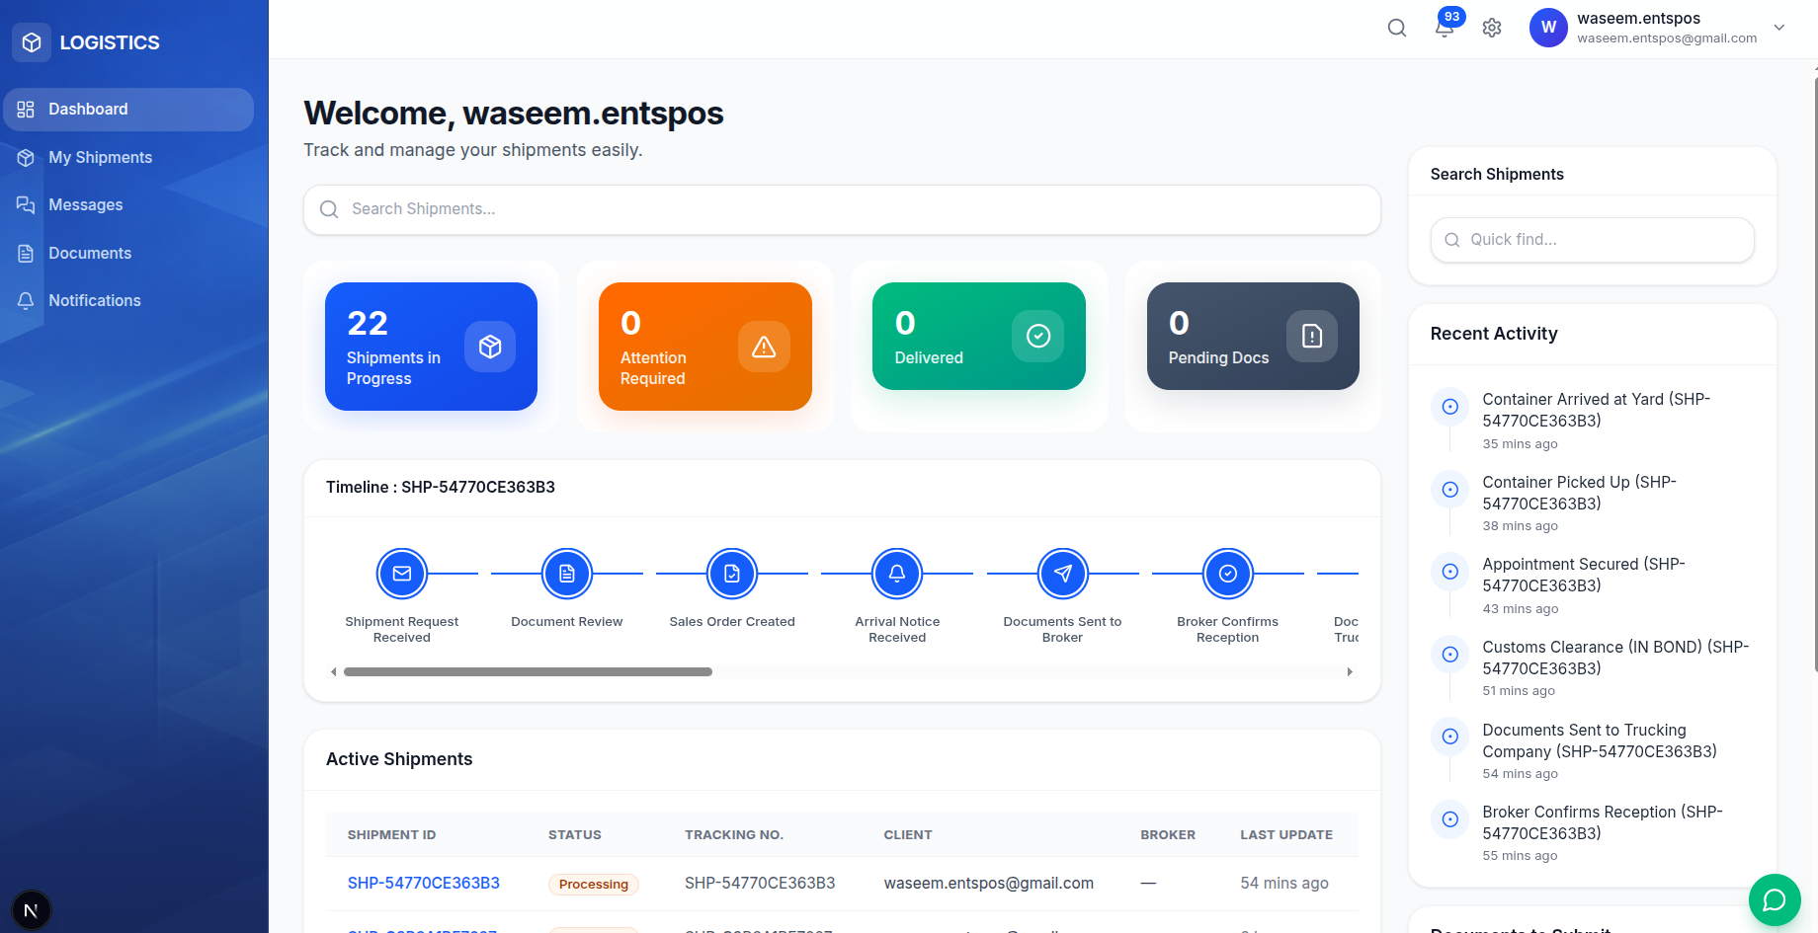Open settings gear icon in header
Viewport: 1818px width, 933px height.
1492,28
